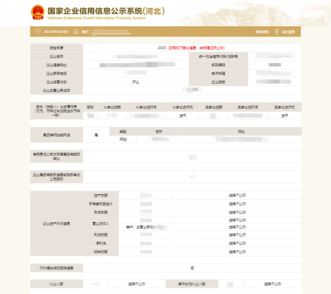Click 选择不公示 in the 资产总额 row
This screenshot has height=294, width=331.
237,195
